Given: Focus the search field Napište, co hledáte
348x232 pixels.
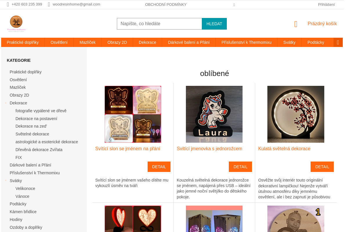Looking at the screenshot, I should coord(159,24).
